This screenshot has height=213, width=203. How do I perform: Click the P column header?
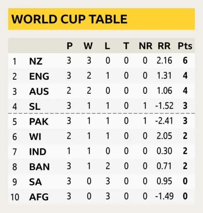coord(69,46)
